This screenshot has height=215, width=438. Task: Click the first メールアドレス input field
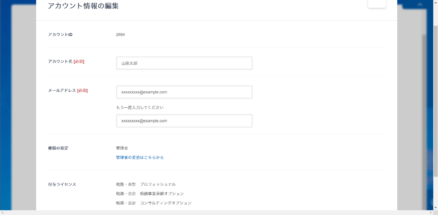[x=184, y=92]
